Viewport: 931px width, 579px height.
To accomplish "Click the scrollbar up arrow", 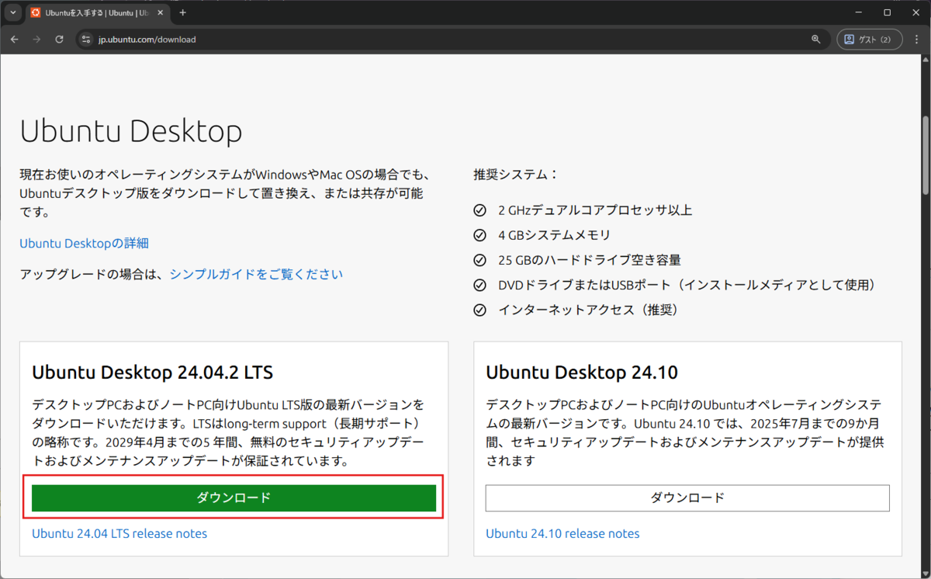I will point(925,61).
